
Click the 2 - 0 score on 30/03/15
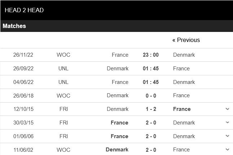click(x=151, y=123)
